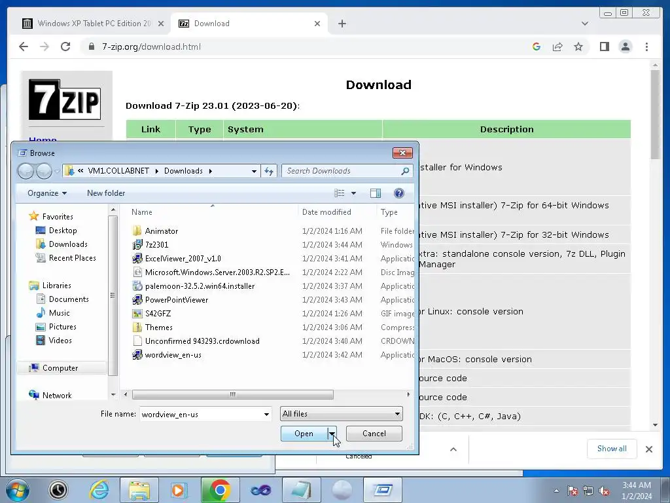The height and width of the screenshot is (503, 670).
Task: Open the Organize menu
Action: 47,193
